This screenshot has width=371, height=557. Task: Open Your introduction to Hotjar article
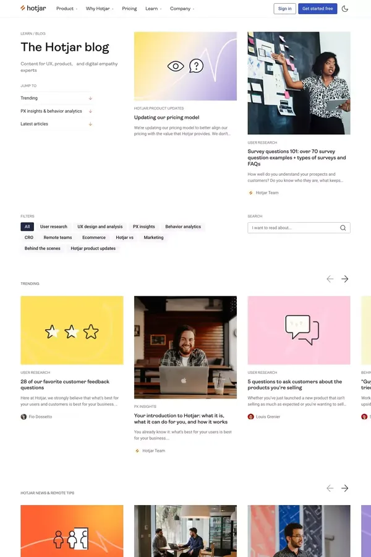[x=181, y=419]
